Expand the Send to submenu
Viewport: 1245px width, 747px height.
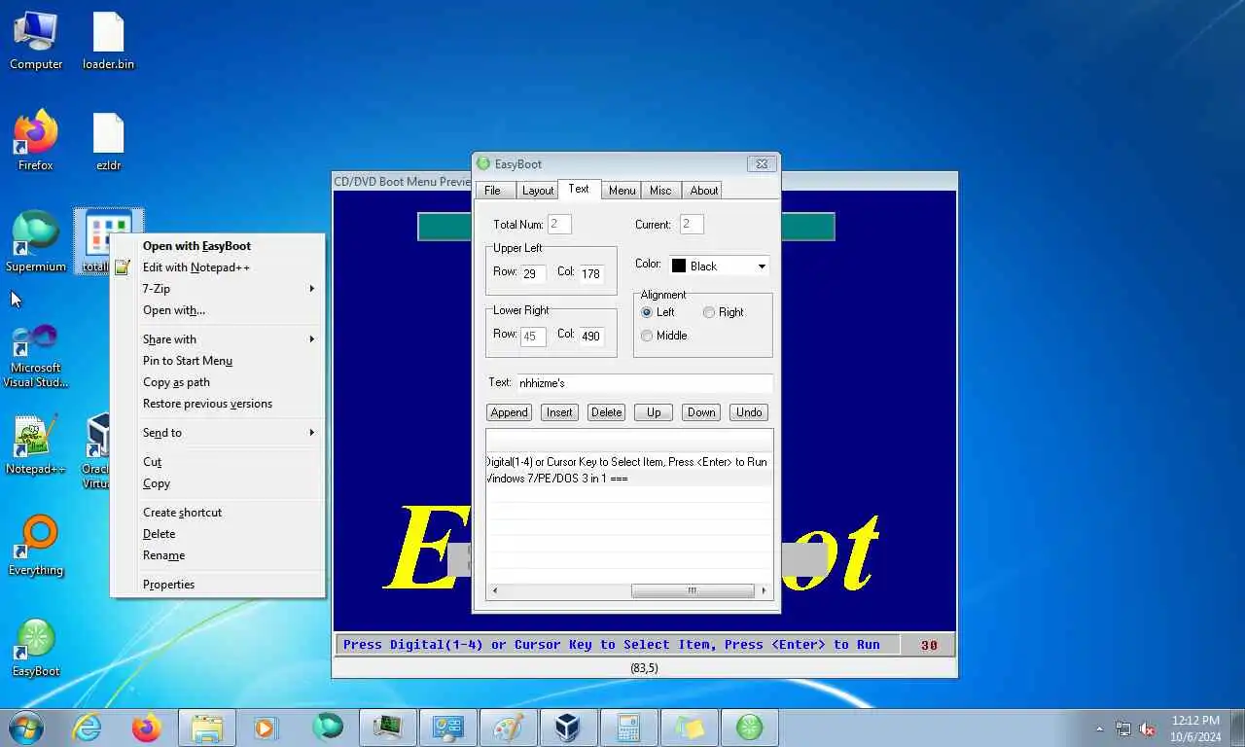coord(218,433)
